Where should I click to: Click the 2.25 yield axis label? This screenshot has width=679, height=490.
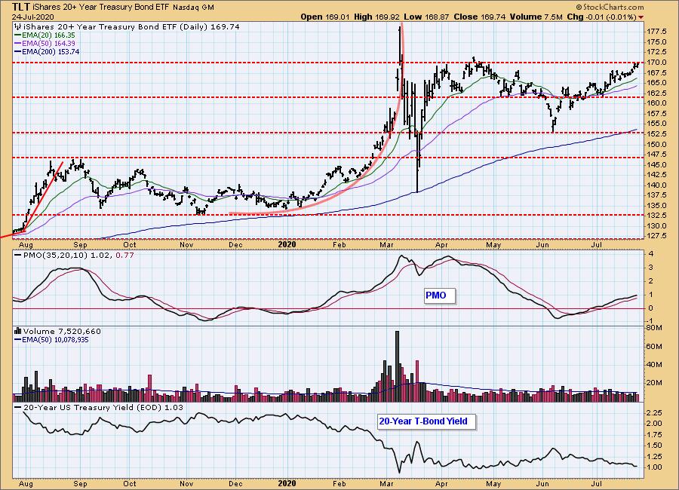[655, 412]
